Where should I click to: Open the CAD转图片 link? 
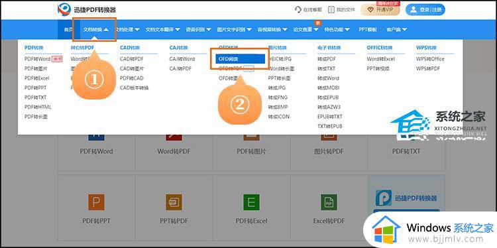point(132,68)
